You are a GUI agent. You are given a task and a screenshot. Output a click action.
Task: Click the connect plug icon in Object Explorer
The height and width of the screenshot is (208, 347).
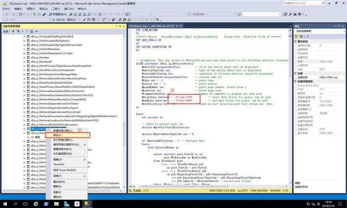pos(13,31)
